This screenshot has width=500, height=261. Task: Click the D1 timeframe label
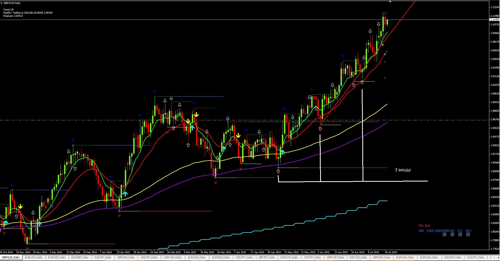(460, 231)
